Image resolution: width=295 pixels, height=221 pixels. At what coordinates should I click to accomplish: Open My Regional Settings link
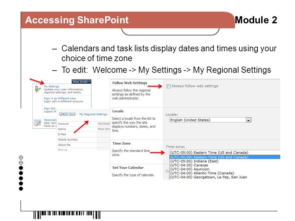tap(93, 114)
